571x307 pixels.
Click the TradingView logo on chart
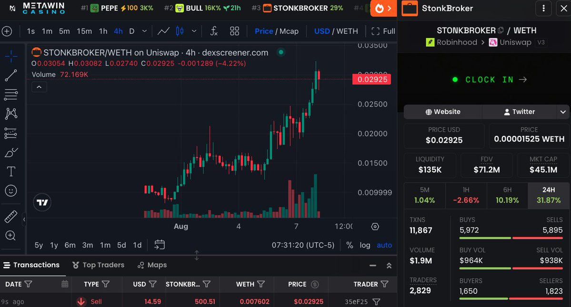coord(42,202)
